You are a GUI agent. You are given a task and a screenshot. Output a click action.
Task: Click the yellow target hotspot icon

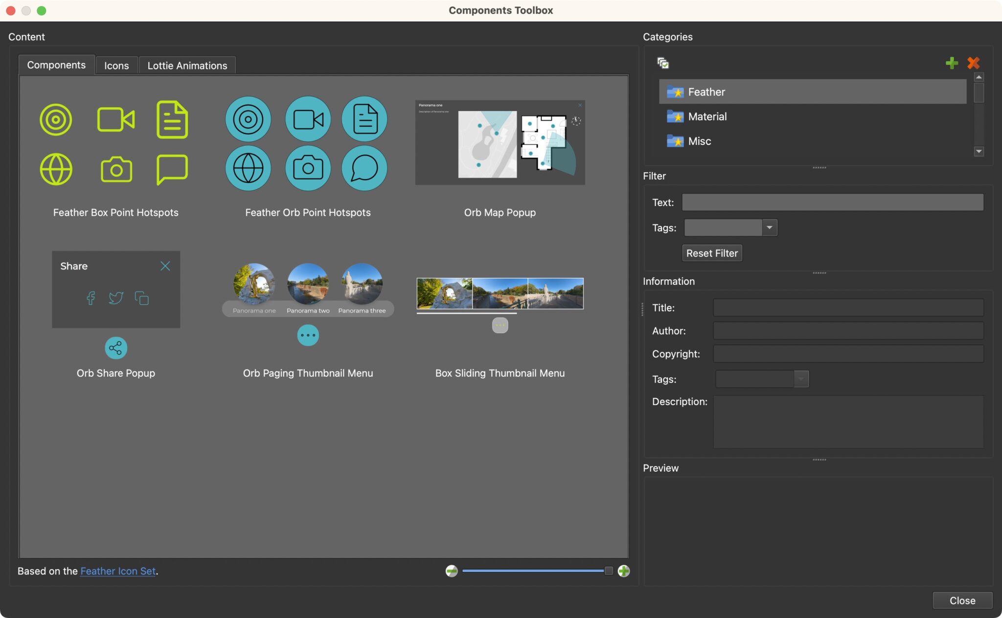(56, 119)
